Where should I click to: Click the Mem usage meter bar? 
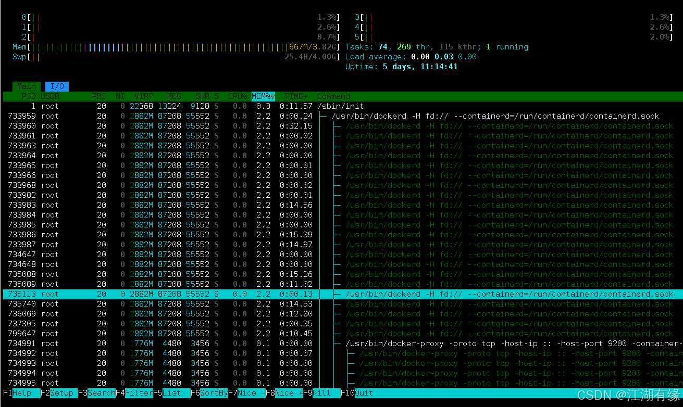pos(177,47)
